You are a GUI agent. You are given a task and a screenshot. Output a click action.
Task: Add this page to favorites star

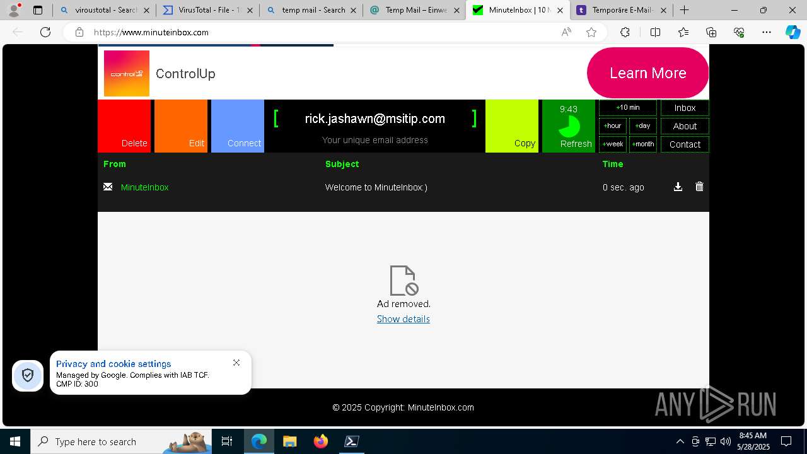(591, 32)
